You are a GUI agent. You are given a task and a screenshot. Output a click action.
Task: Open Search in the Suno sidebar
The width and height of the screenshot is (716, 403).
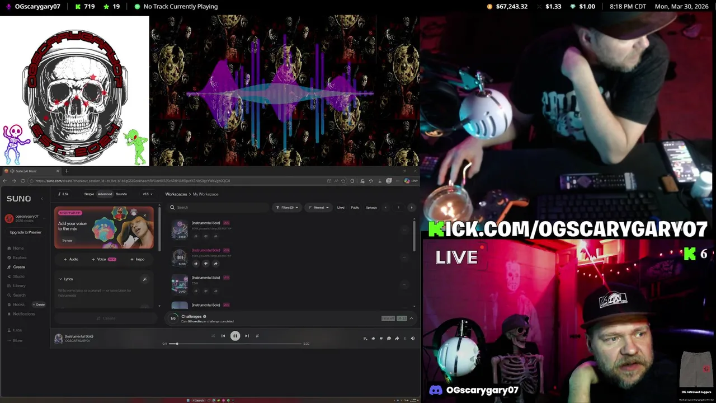pyautogui.click(x=16, y=295)
